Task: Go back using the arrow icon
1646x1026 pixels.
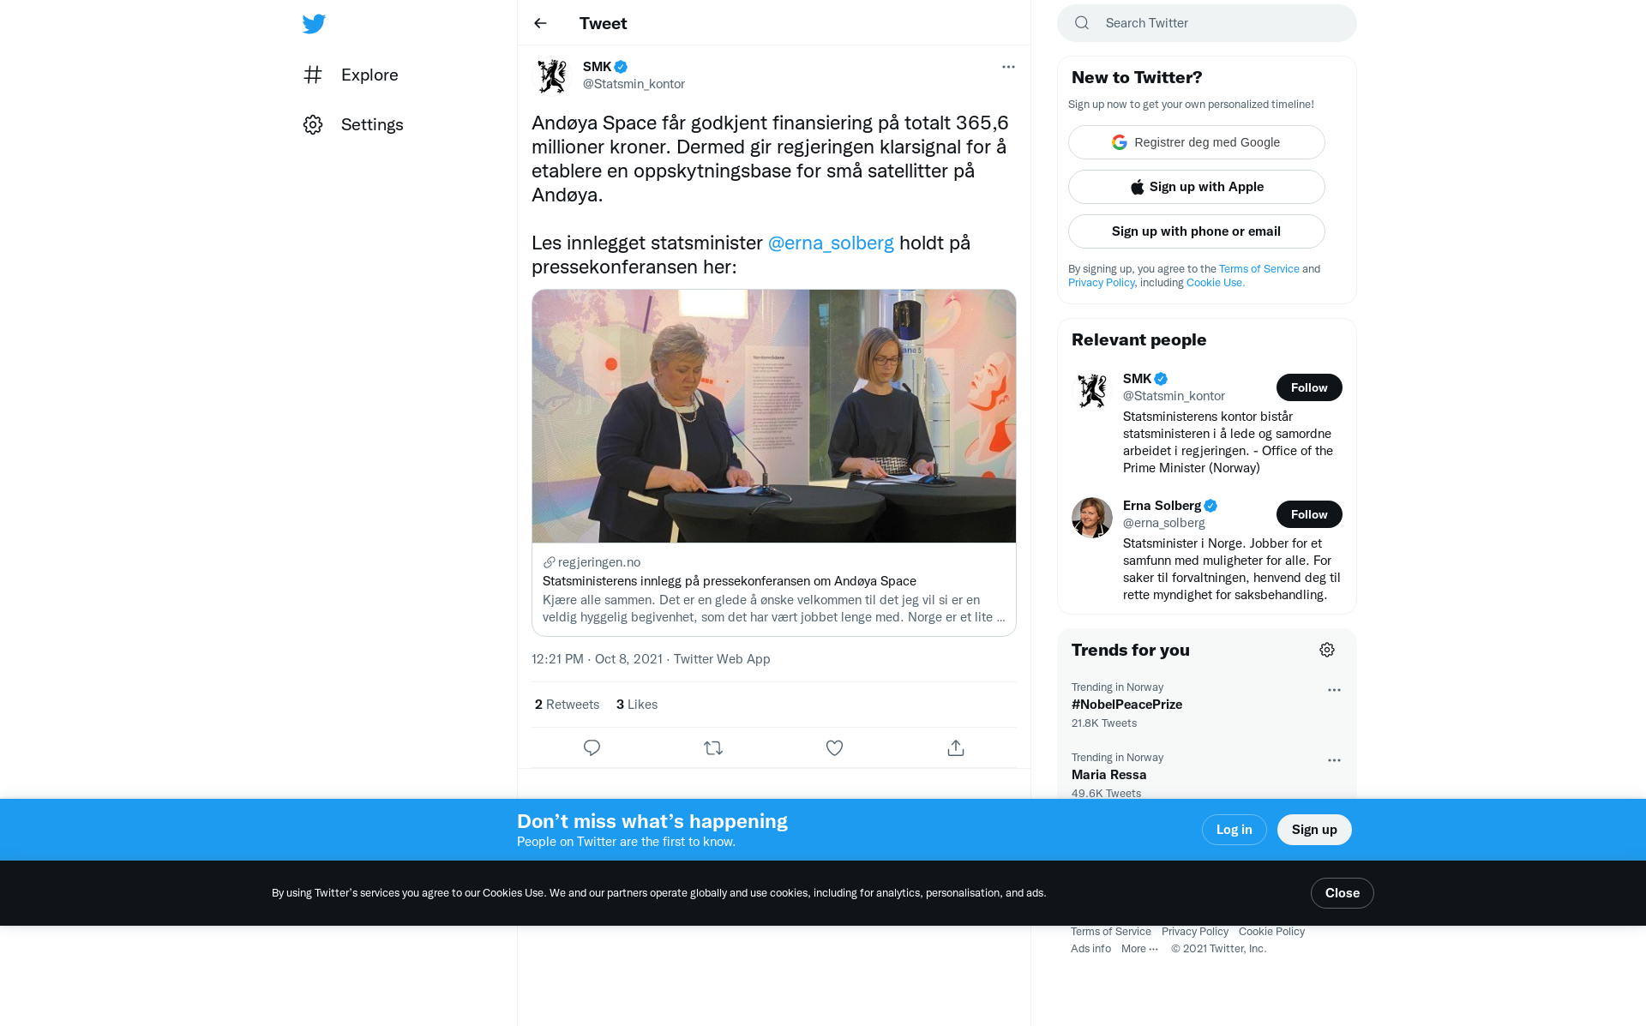Action: (540, 23)
